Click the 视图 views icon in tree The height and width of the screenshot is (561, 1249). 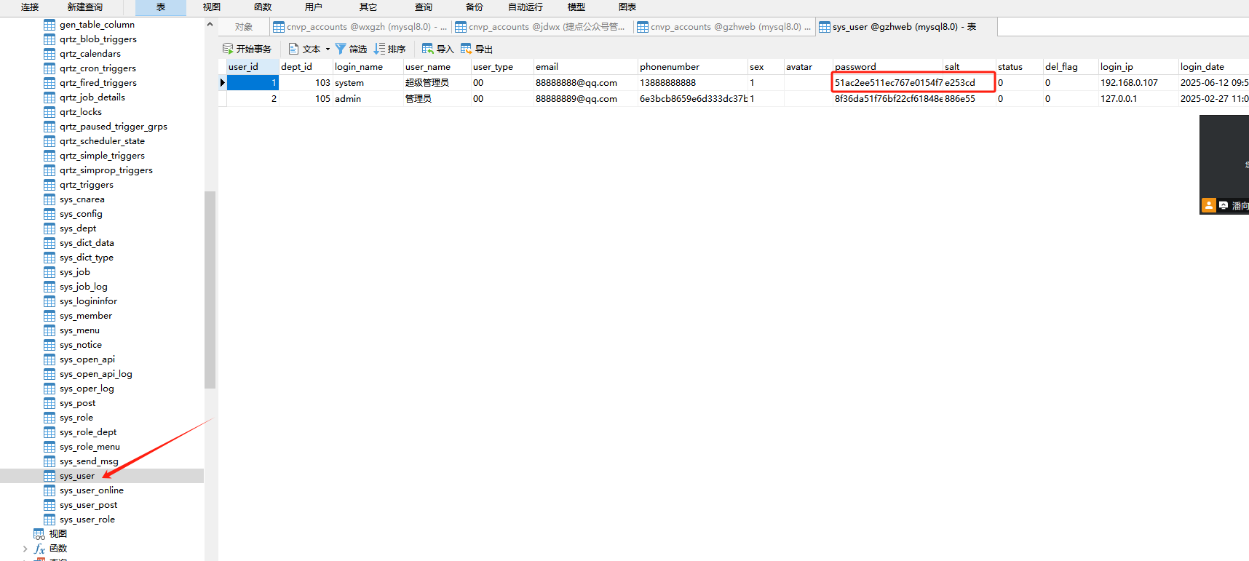click(39, 534)
